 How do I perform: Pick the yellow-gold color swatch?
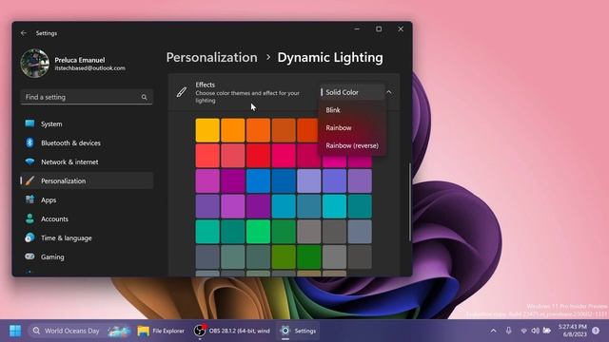(x=207, y=130)
